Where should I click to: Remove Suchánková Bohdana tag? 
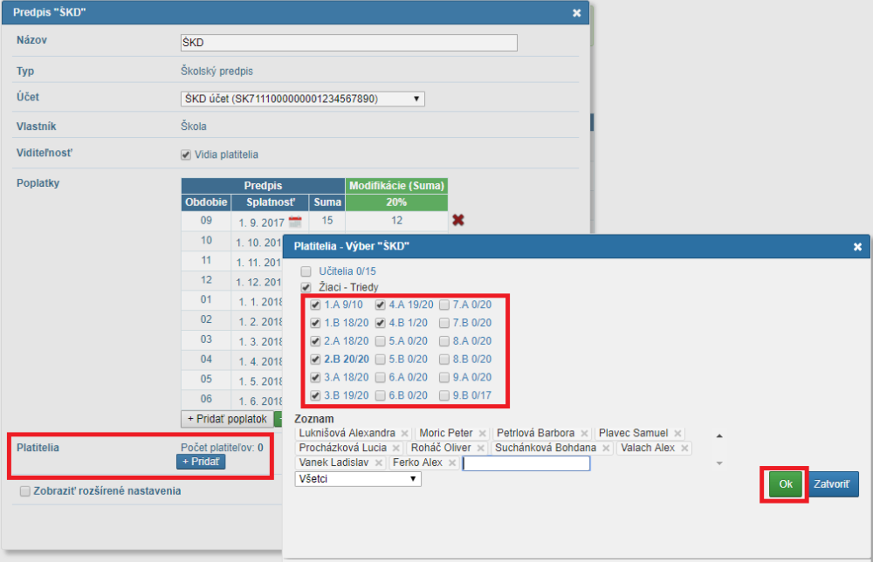tap(606, 448)
